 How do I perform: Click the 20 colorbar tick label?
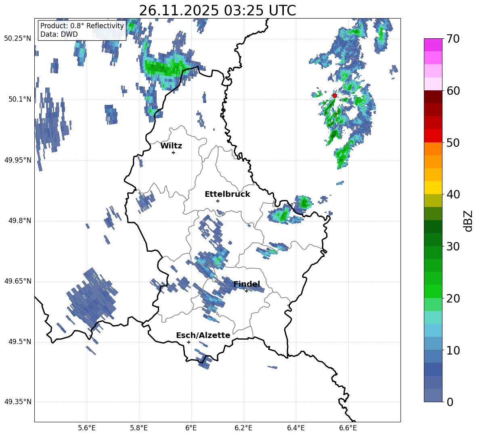pos(453,298)
